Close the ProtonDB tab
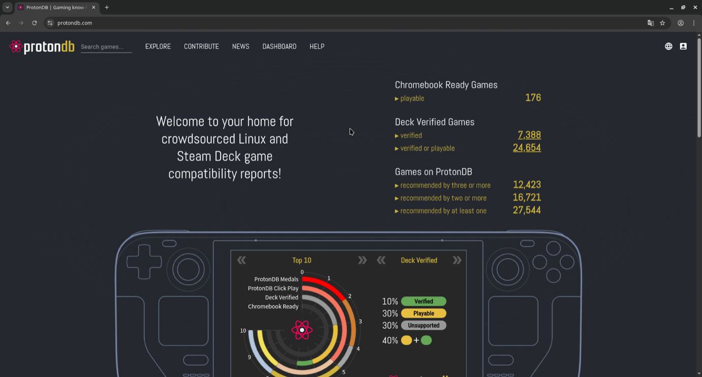 coord(94,8)
